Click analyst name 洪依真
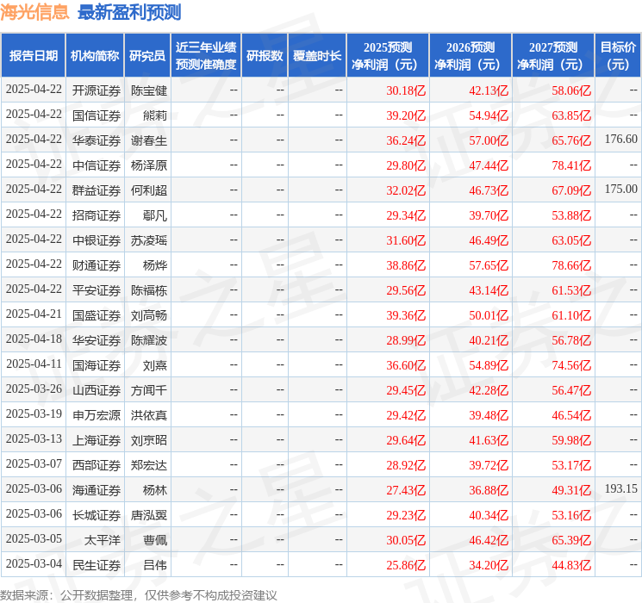The height and width of the screenshot is (603, 642). coord(148,415)
